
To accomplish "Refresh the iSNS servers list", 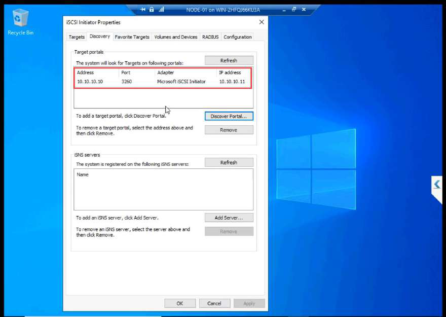I will (229, 162).
